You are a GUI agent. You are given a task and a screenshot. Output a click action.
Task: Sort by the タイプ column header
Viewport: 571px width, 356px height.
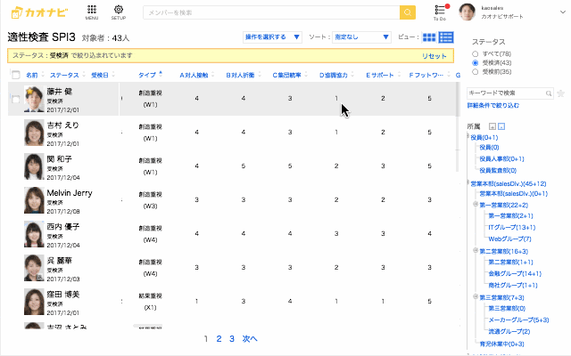[x=148, y=75]
